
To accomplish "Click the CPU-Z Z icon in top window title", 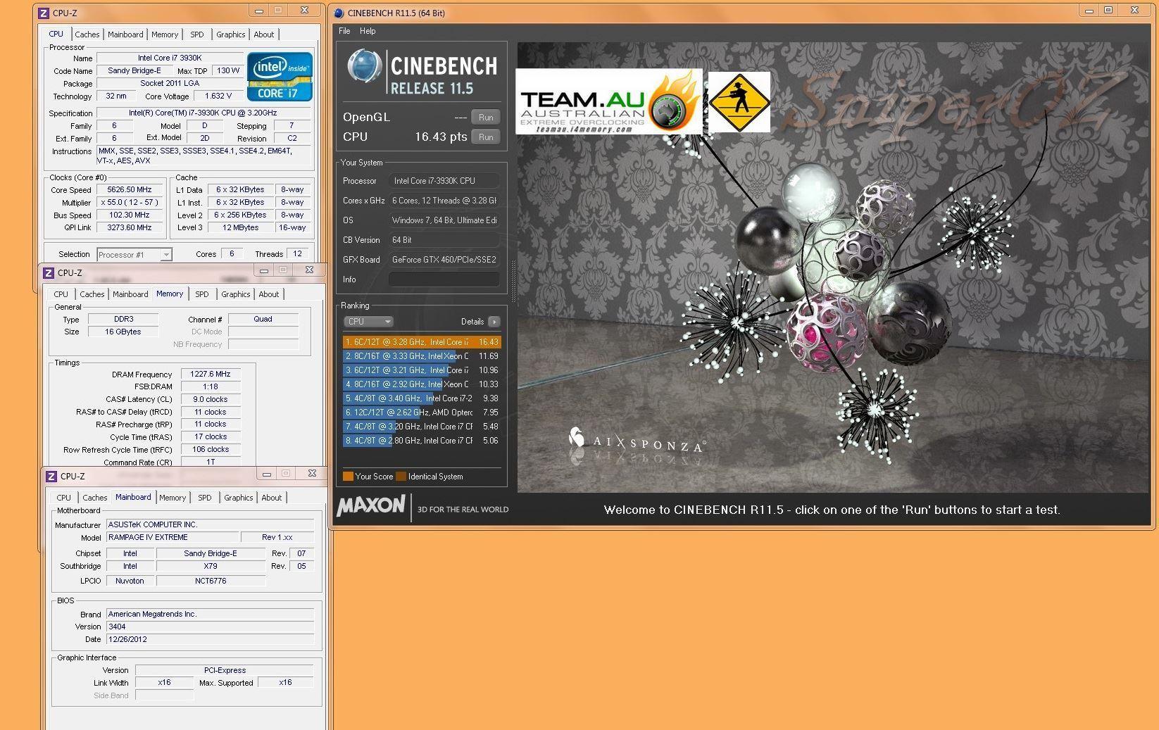I will 43,13.
